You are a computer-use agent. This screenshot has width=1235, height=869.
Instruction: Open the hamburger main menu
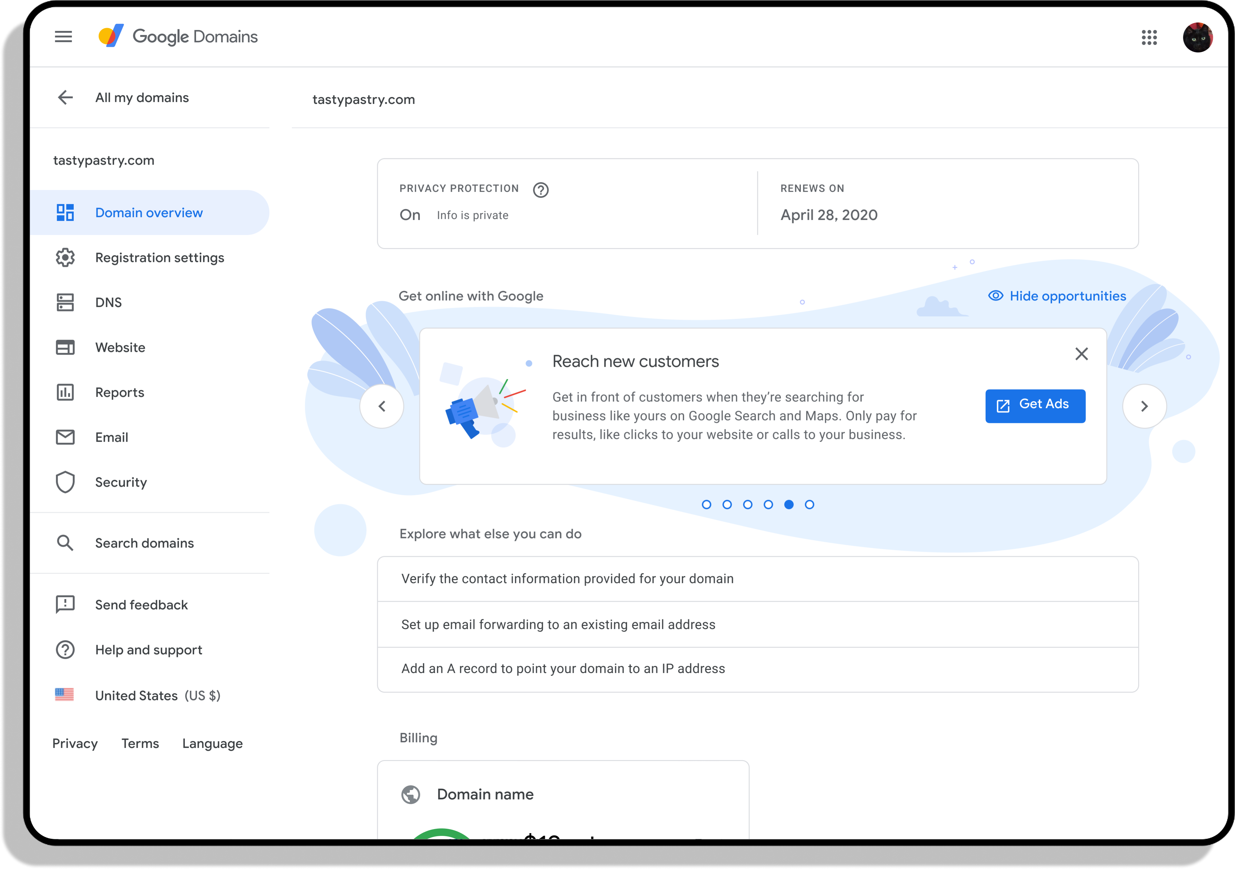(x=63, y=37)
